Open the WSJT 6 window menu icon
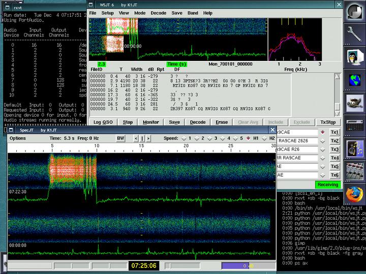366x274 pixels. (x=91, y=5)
